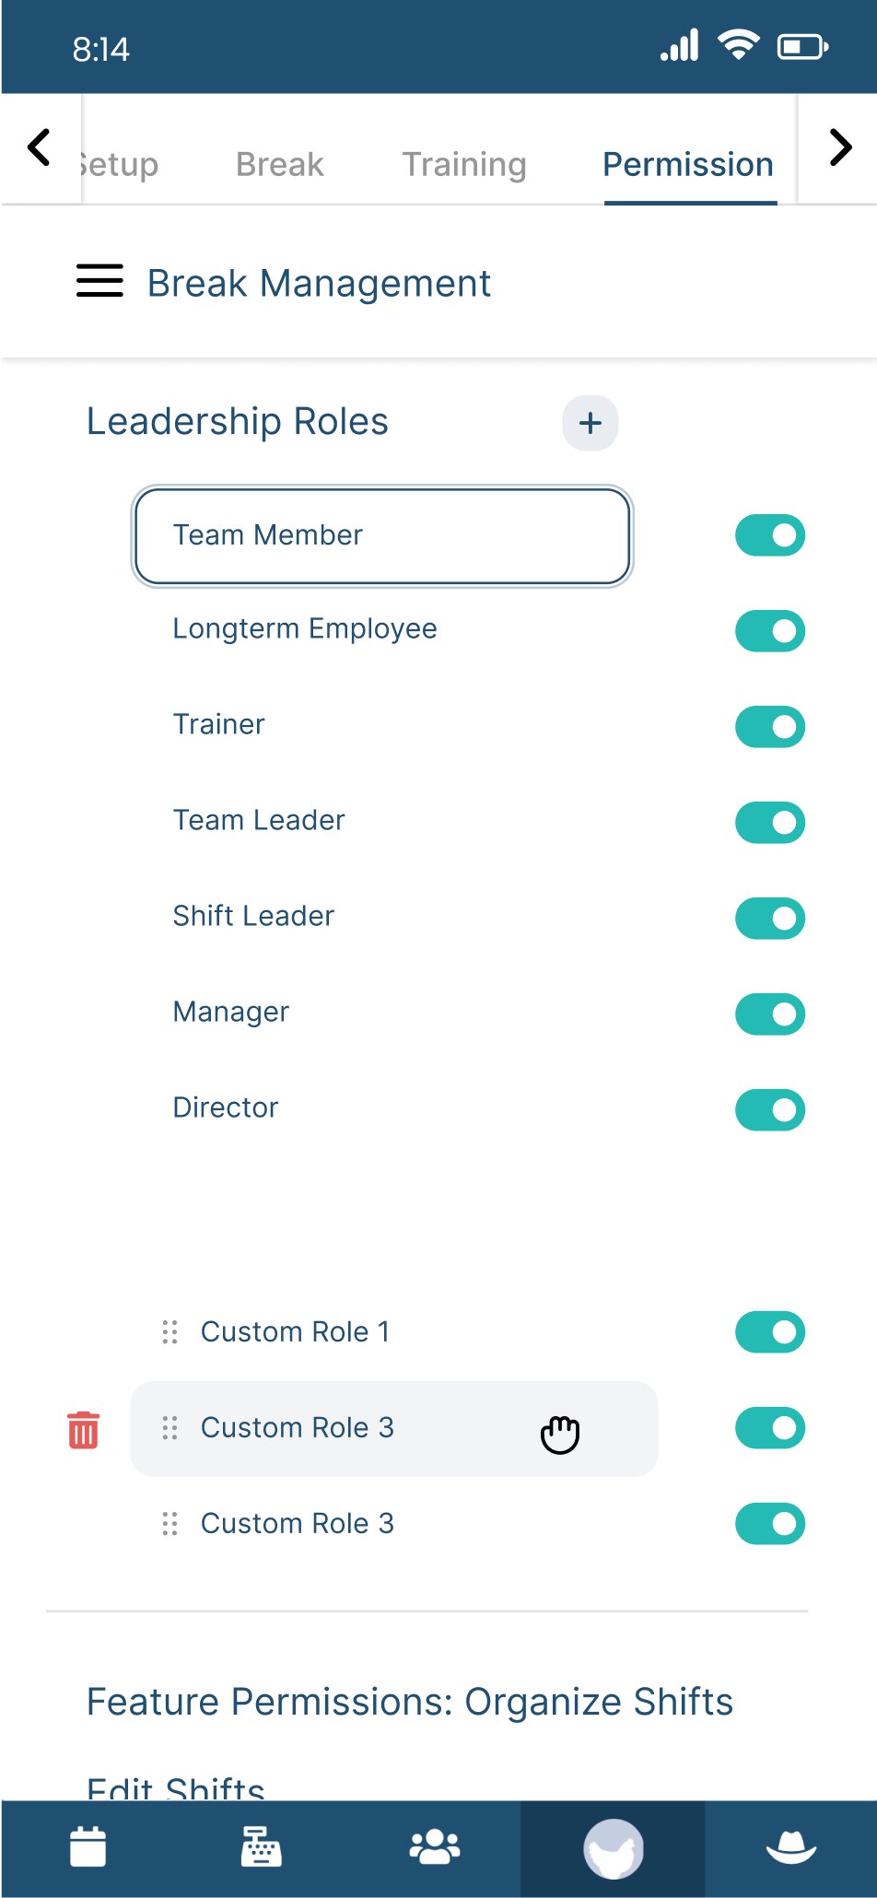The width and height of the screenshot is (877, 1898).
Task: Tap the chicken icon in bottom bar
Action: (614, 1848)
